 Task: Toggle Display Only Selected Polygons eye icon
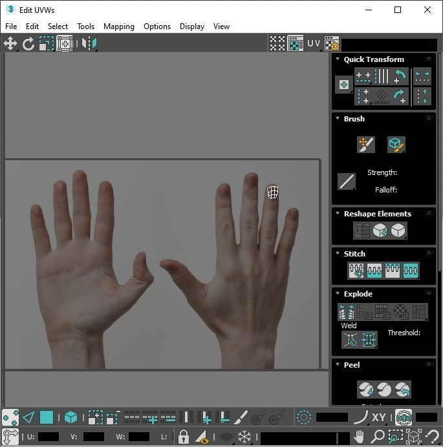coord(202,437)
